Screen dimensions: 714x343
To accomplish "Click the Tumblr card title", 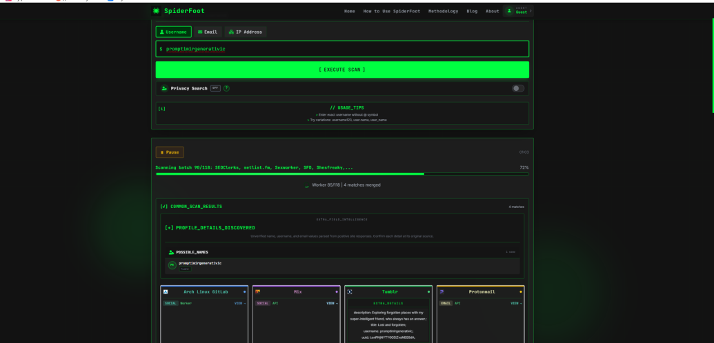I will pos(390,292).
